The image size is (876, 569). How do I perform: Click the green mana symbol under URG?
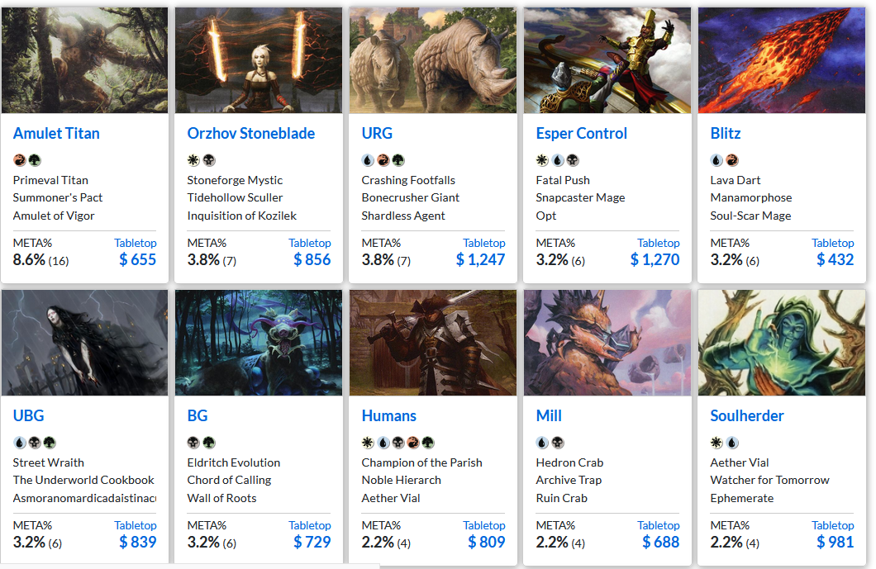pyautogui.click(x=396, y=160)
